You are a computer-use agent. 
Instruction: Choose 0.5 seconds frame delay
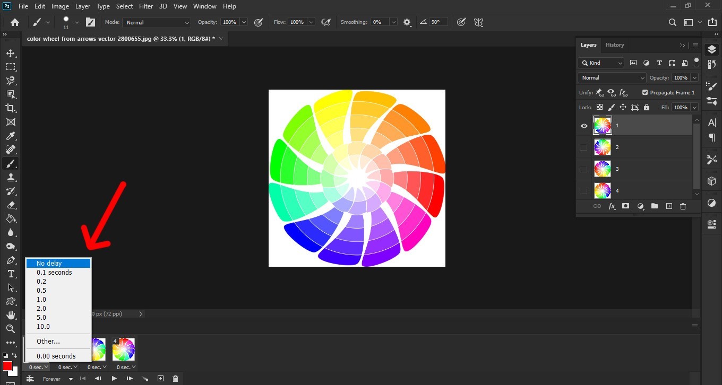[x=41, y=291]
